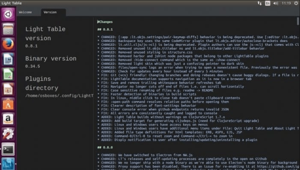This screenshot has height=170, width=300.
Task: Click the 'Proxy support has been disabled' line
Action: pyautogui.click(x=198, y=167)
